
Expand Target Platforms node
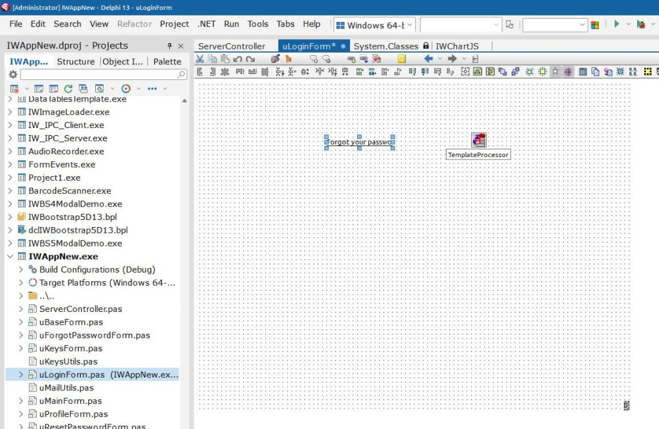21,282
